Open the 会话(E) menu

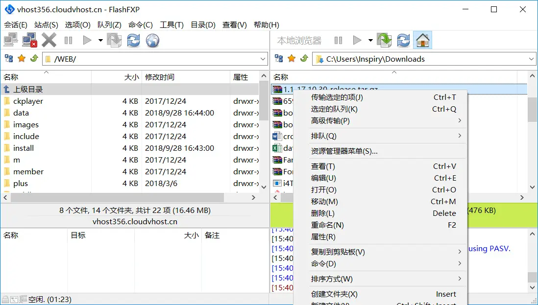(x=16, y=24)
